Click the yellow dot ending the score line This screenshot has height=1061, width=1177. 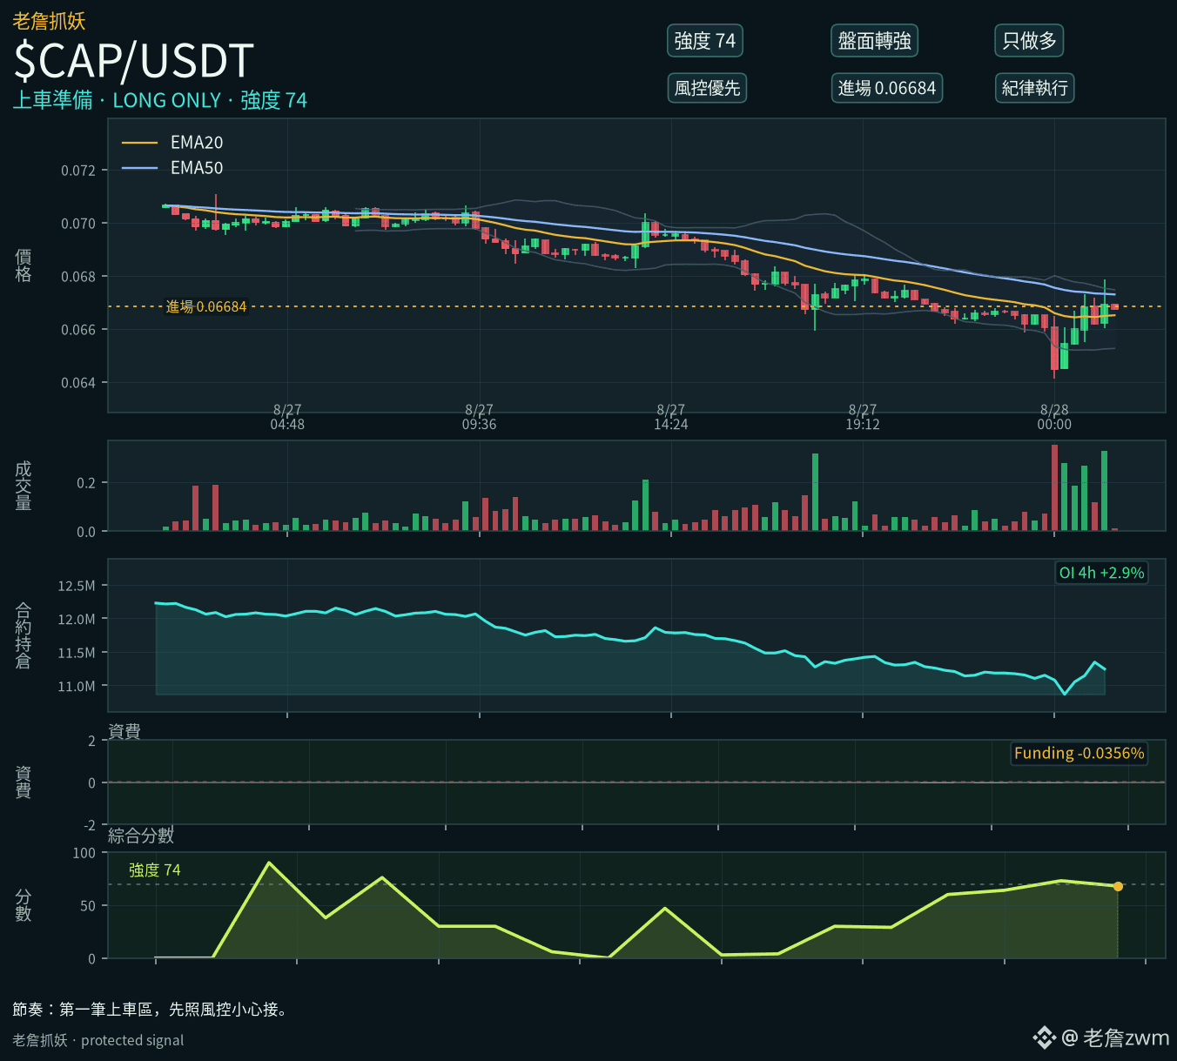click(x=1118, y=886)
